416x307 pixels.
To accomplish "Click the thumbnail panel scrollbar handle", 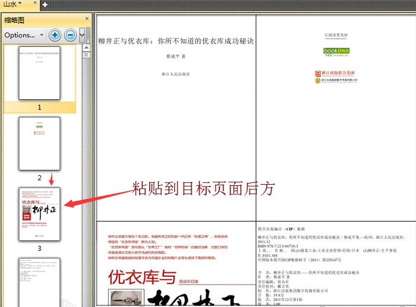I will pyautogui.click(x=86, y=55).
